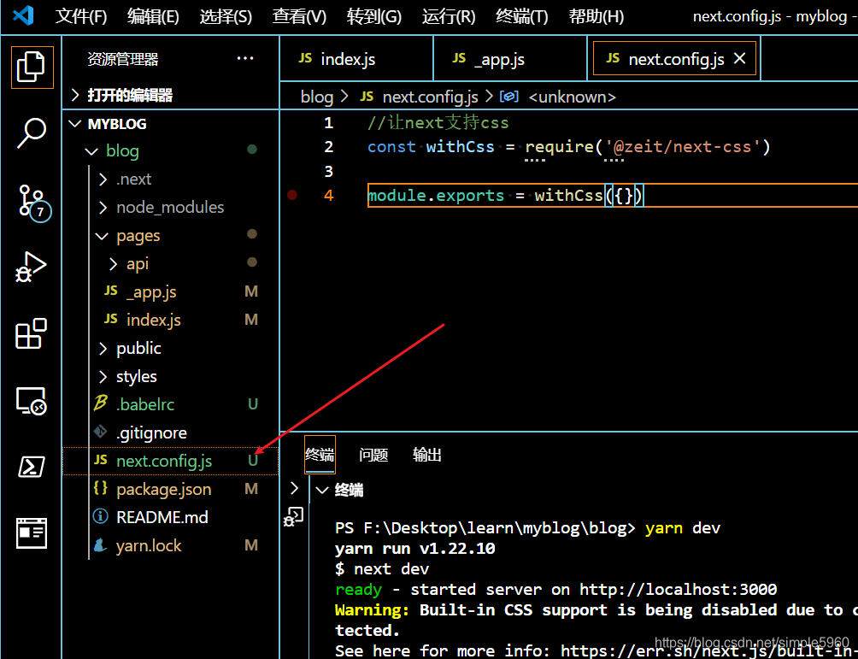Screen dimensions: 858x659
Task: Open the err.sh link in terminal
Action: coord(709,651)
